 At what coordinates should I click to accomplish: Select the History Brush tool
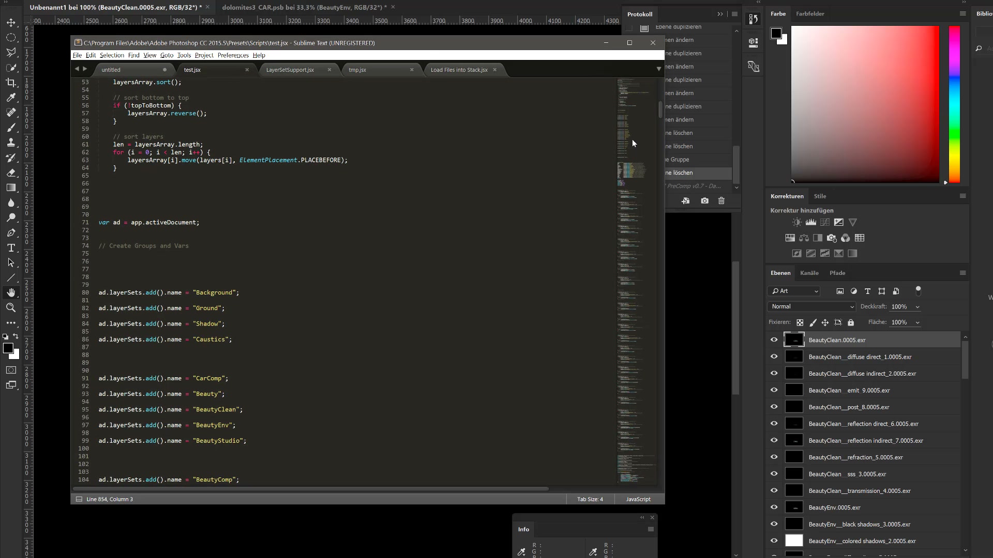click(x=11, y=158)
